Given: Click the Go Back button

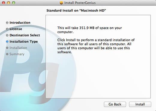Looking at the screenshot, I should pyautogui.click(x=115, y=104).
